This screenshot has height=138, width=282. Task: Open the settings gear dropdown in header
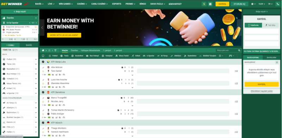(x=253, y=4)
